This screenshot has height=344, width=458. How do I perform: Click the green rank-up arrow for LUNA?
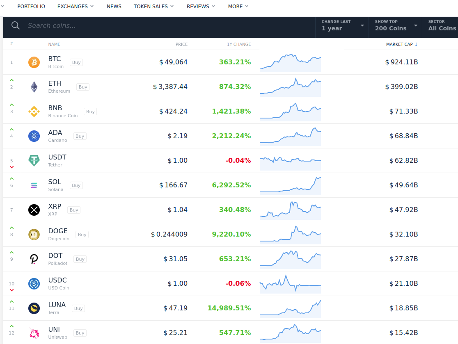[11, 302]
